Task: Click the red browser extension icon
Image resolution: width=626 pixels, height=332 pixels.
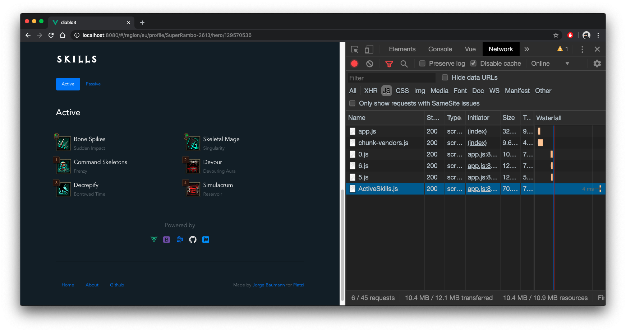Action: 570,35
